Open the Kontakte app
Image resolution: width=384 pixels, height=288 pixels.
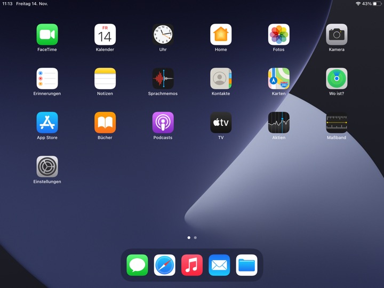pos(221,78)
